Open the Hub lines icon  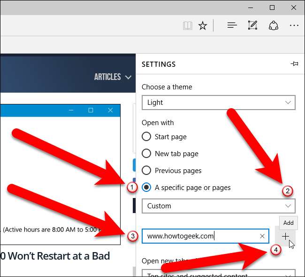point(232,25)
